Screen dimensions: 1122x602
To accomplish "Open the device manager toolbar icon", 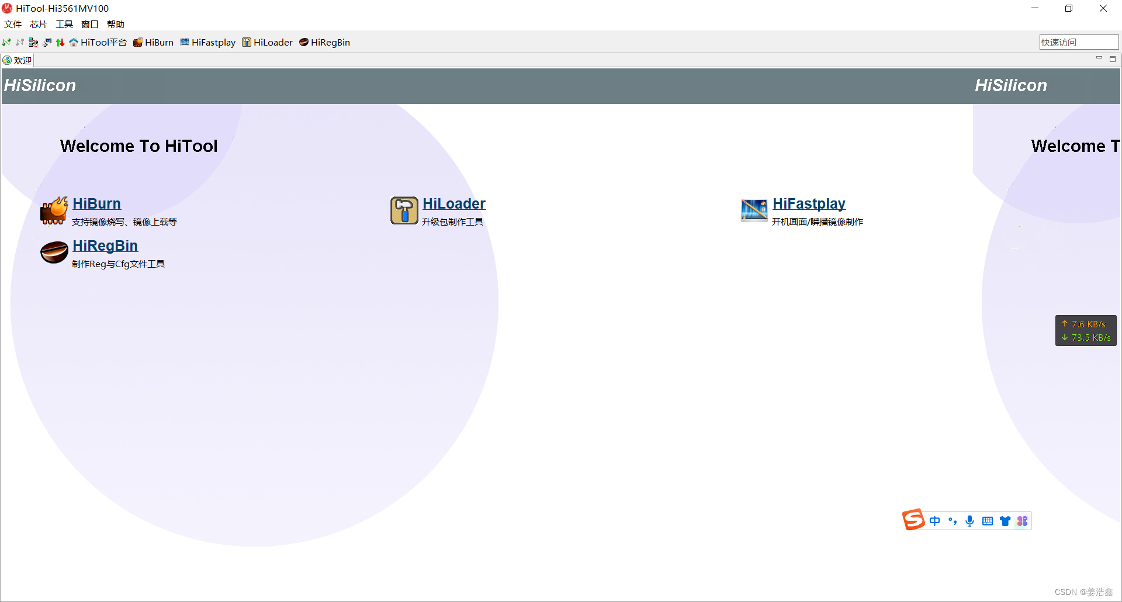I will pyautogui.click(x=33, y=42).
